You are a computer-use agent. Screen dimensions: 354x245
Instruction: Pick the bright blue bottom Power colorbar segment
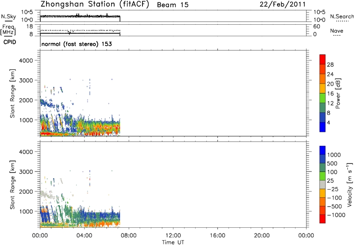[x=323, y=127]
